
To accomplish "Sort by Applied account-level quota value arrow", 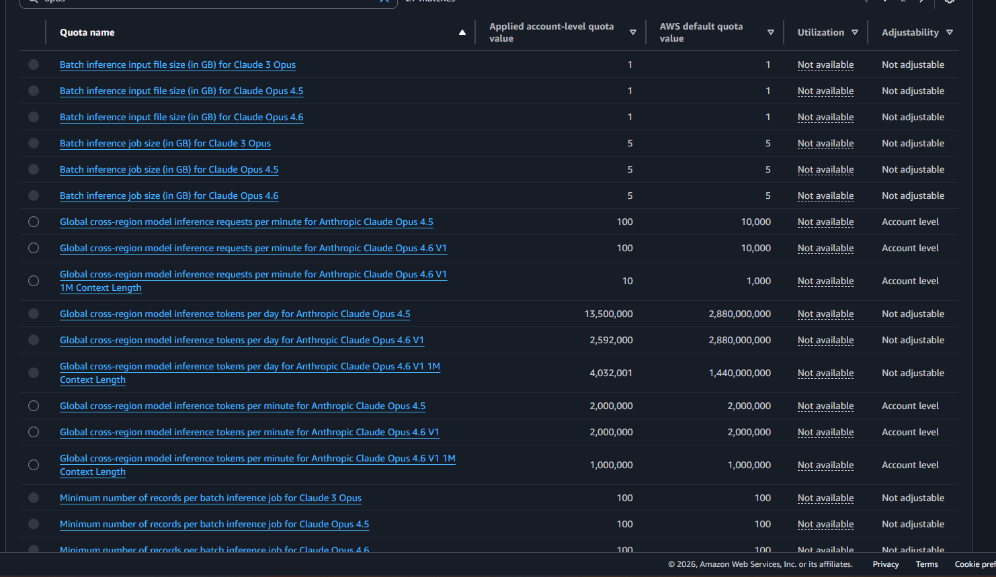I will [633, 32].
